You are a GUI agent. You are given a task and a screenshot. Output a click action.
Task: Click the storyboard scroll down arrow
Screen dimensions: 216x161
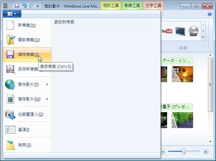click(x=210, y=141)
